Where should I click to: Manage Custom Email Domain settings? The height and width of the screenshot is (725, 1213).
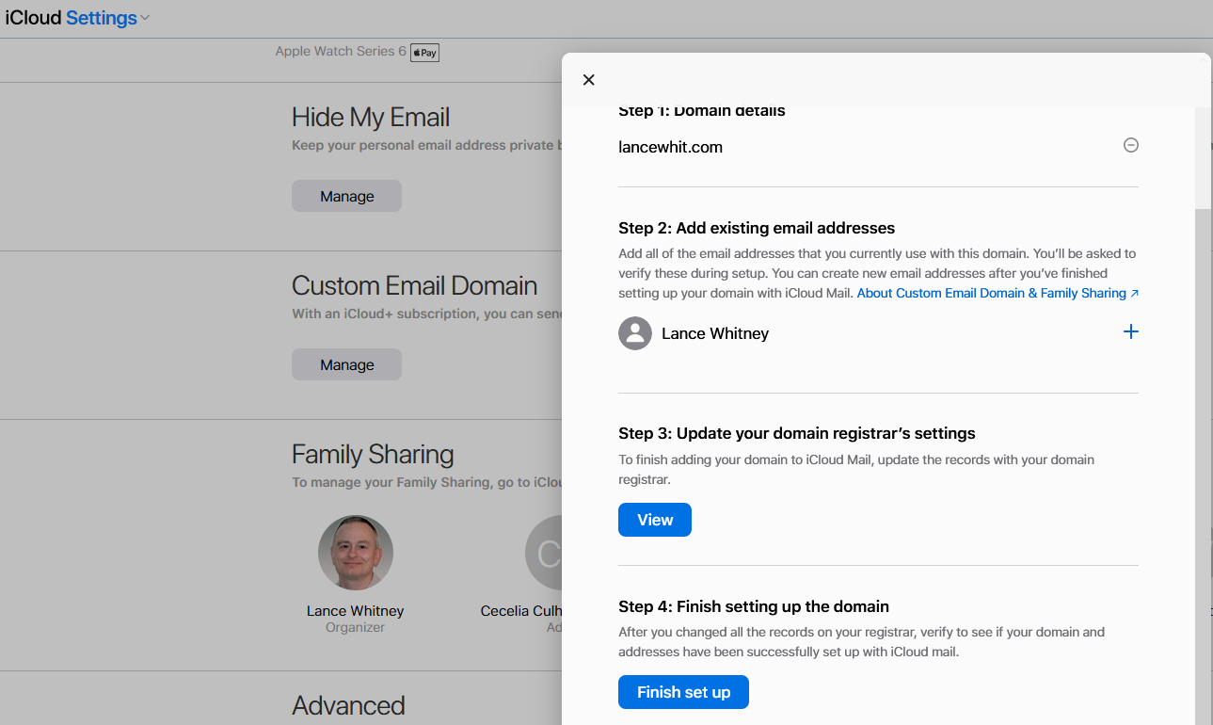tap(346, 364)
